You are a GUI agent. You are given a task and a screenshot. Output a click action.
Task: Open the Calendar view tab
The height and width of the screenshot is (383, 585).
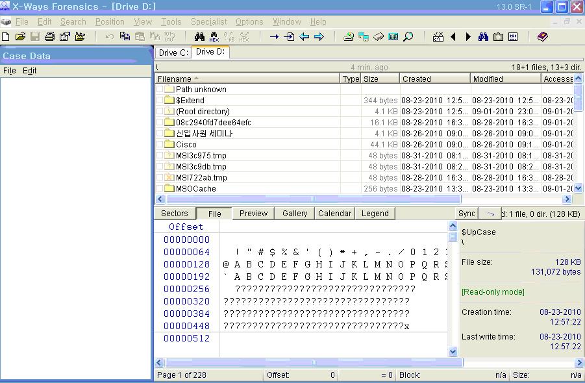click(334, 214)
